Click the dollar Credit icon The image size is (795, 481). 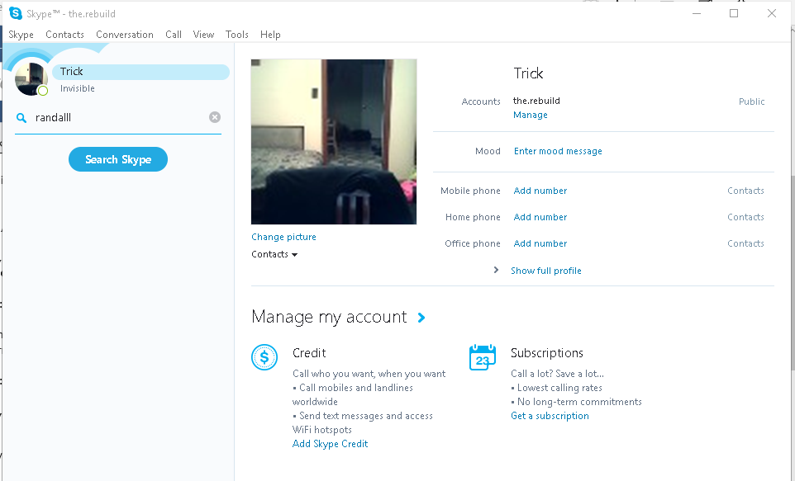click(264, 357)
